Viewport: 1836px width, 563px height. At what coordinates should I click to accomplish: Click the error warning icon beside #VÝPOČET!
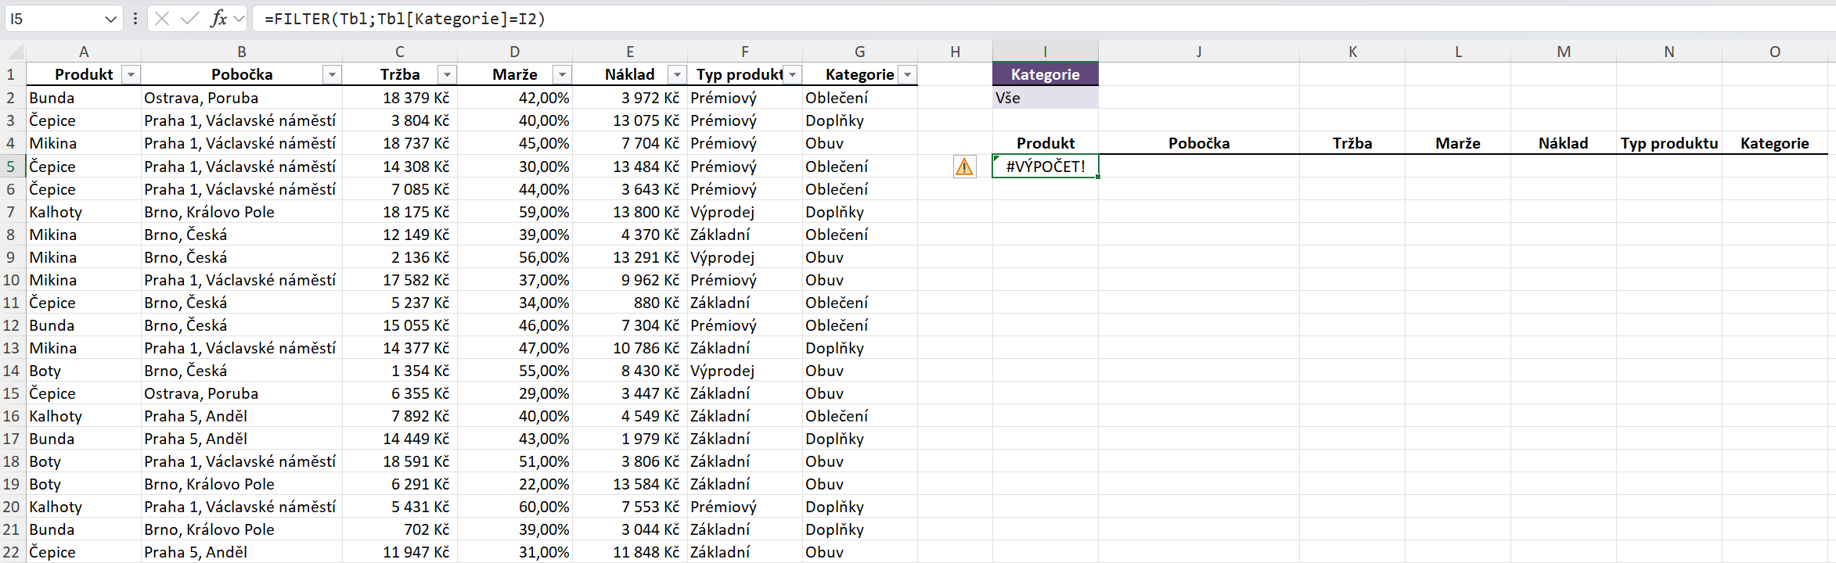[964, 167]
